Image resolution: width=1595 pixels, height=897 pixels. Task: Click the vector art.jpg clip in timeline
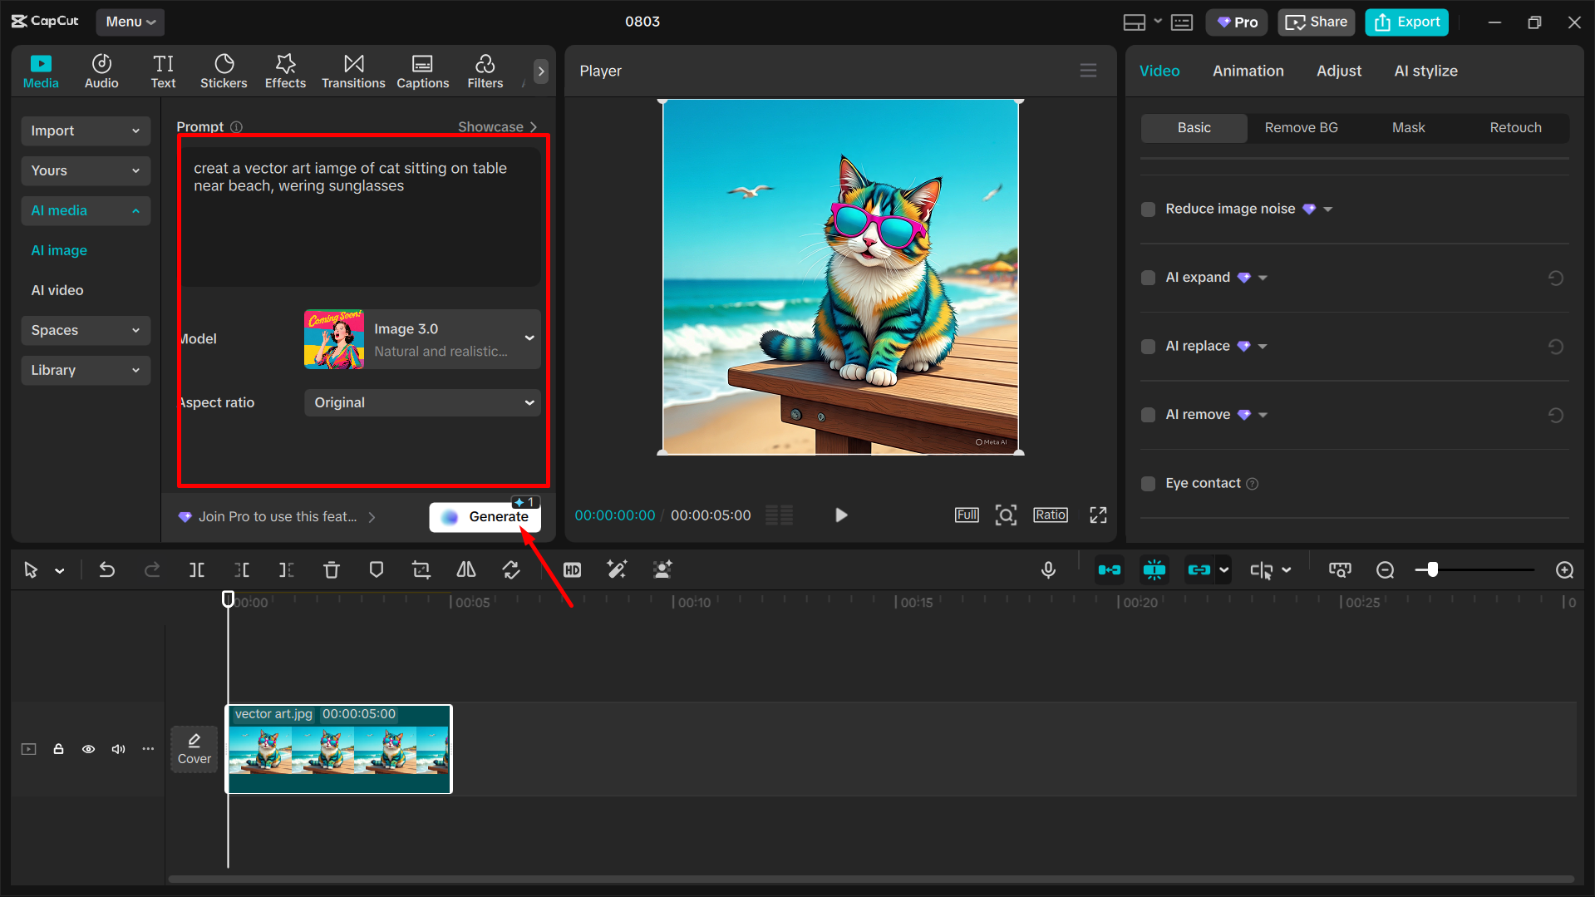[x=339, y=749]
